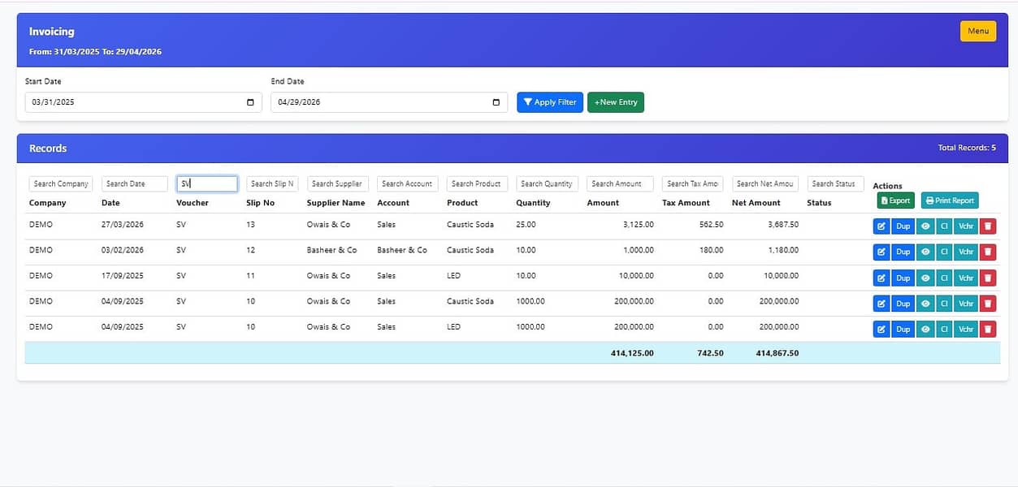Open voucher (Vchr) for slip 12
Viewport: 1018px width, 487px height.
[966, 252]
